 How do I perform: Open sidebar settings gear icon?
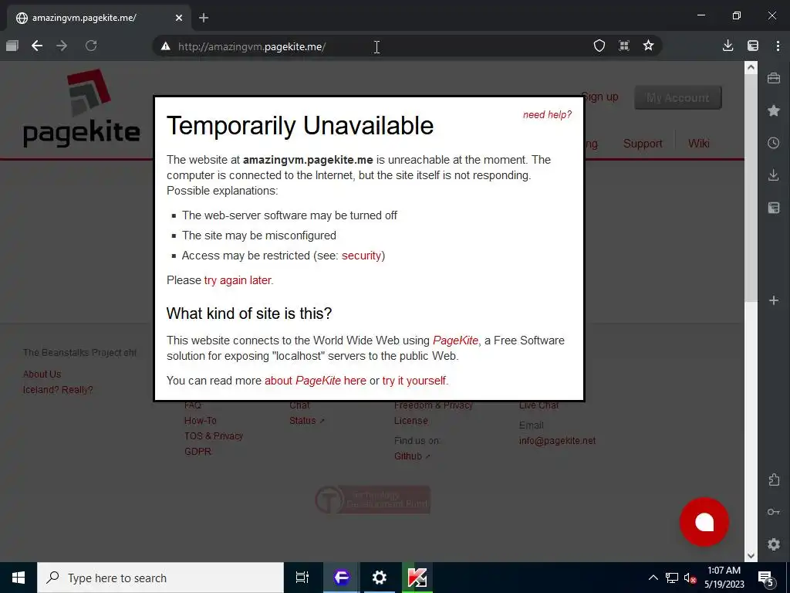(774, 544)
